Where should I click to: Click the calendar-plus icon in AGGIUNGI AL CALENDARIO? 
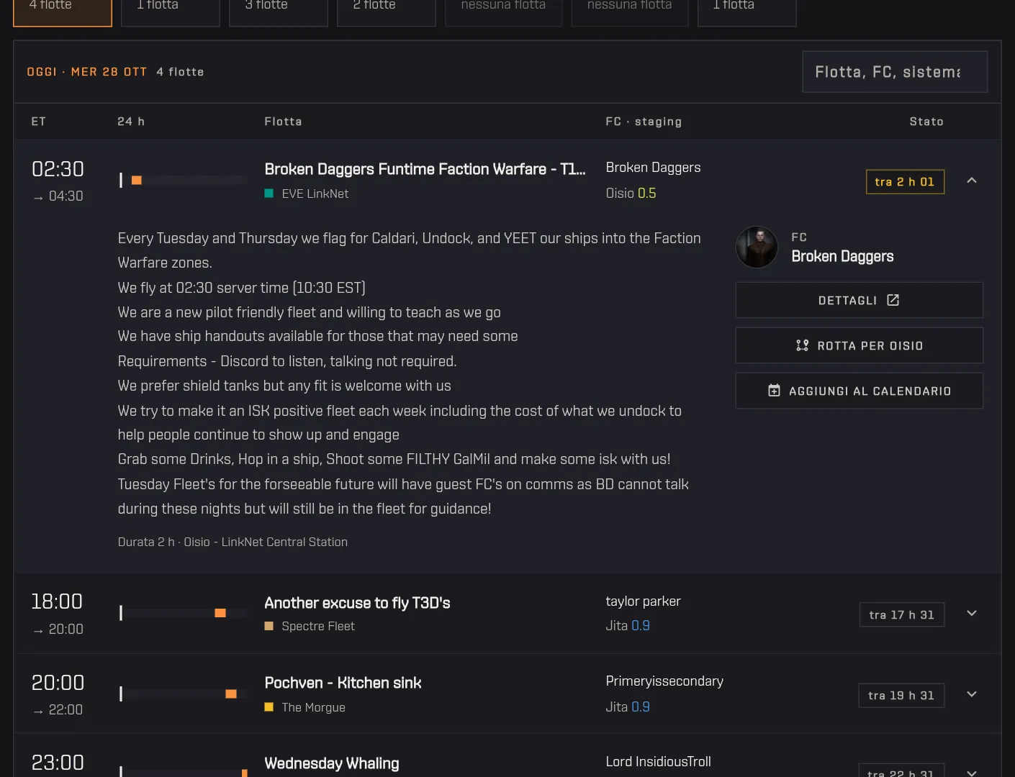click(774, 391)
